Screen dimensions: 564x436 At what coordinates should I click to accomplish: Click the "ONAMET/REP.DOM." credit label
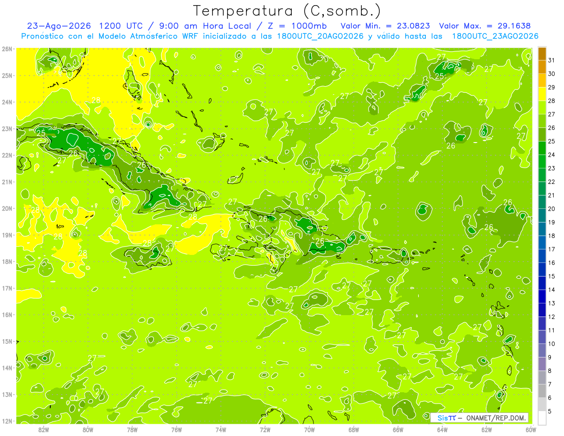coord(496,418)
